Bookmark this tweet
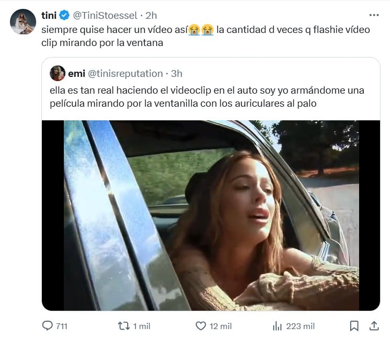 (354, 326)
